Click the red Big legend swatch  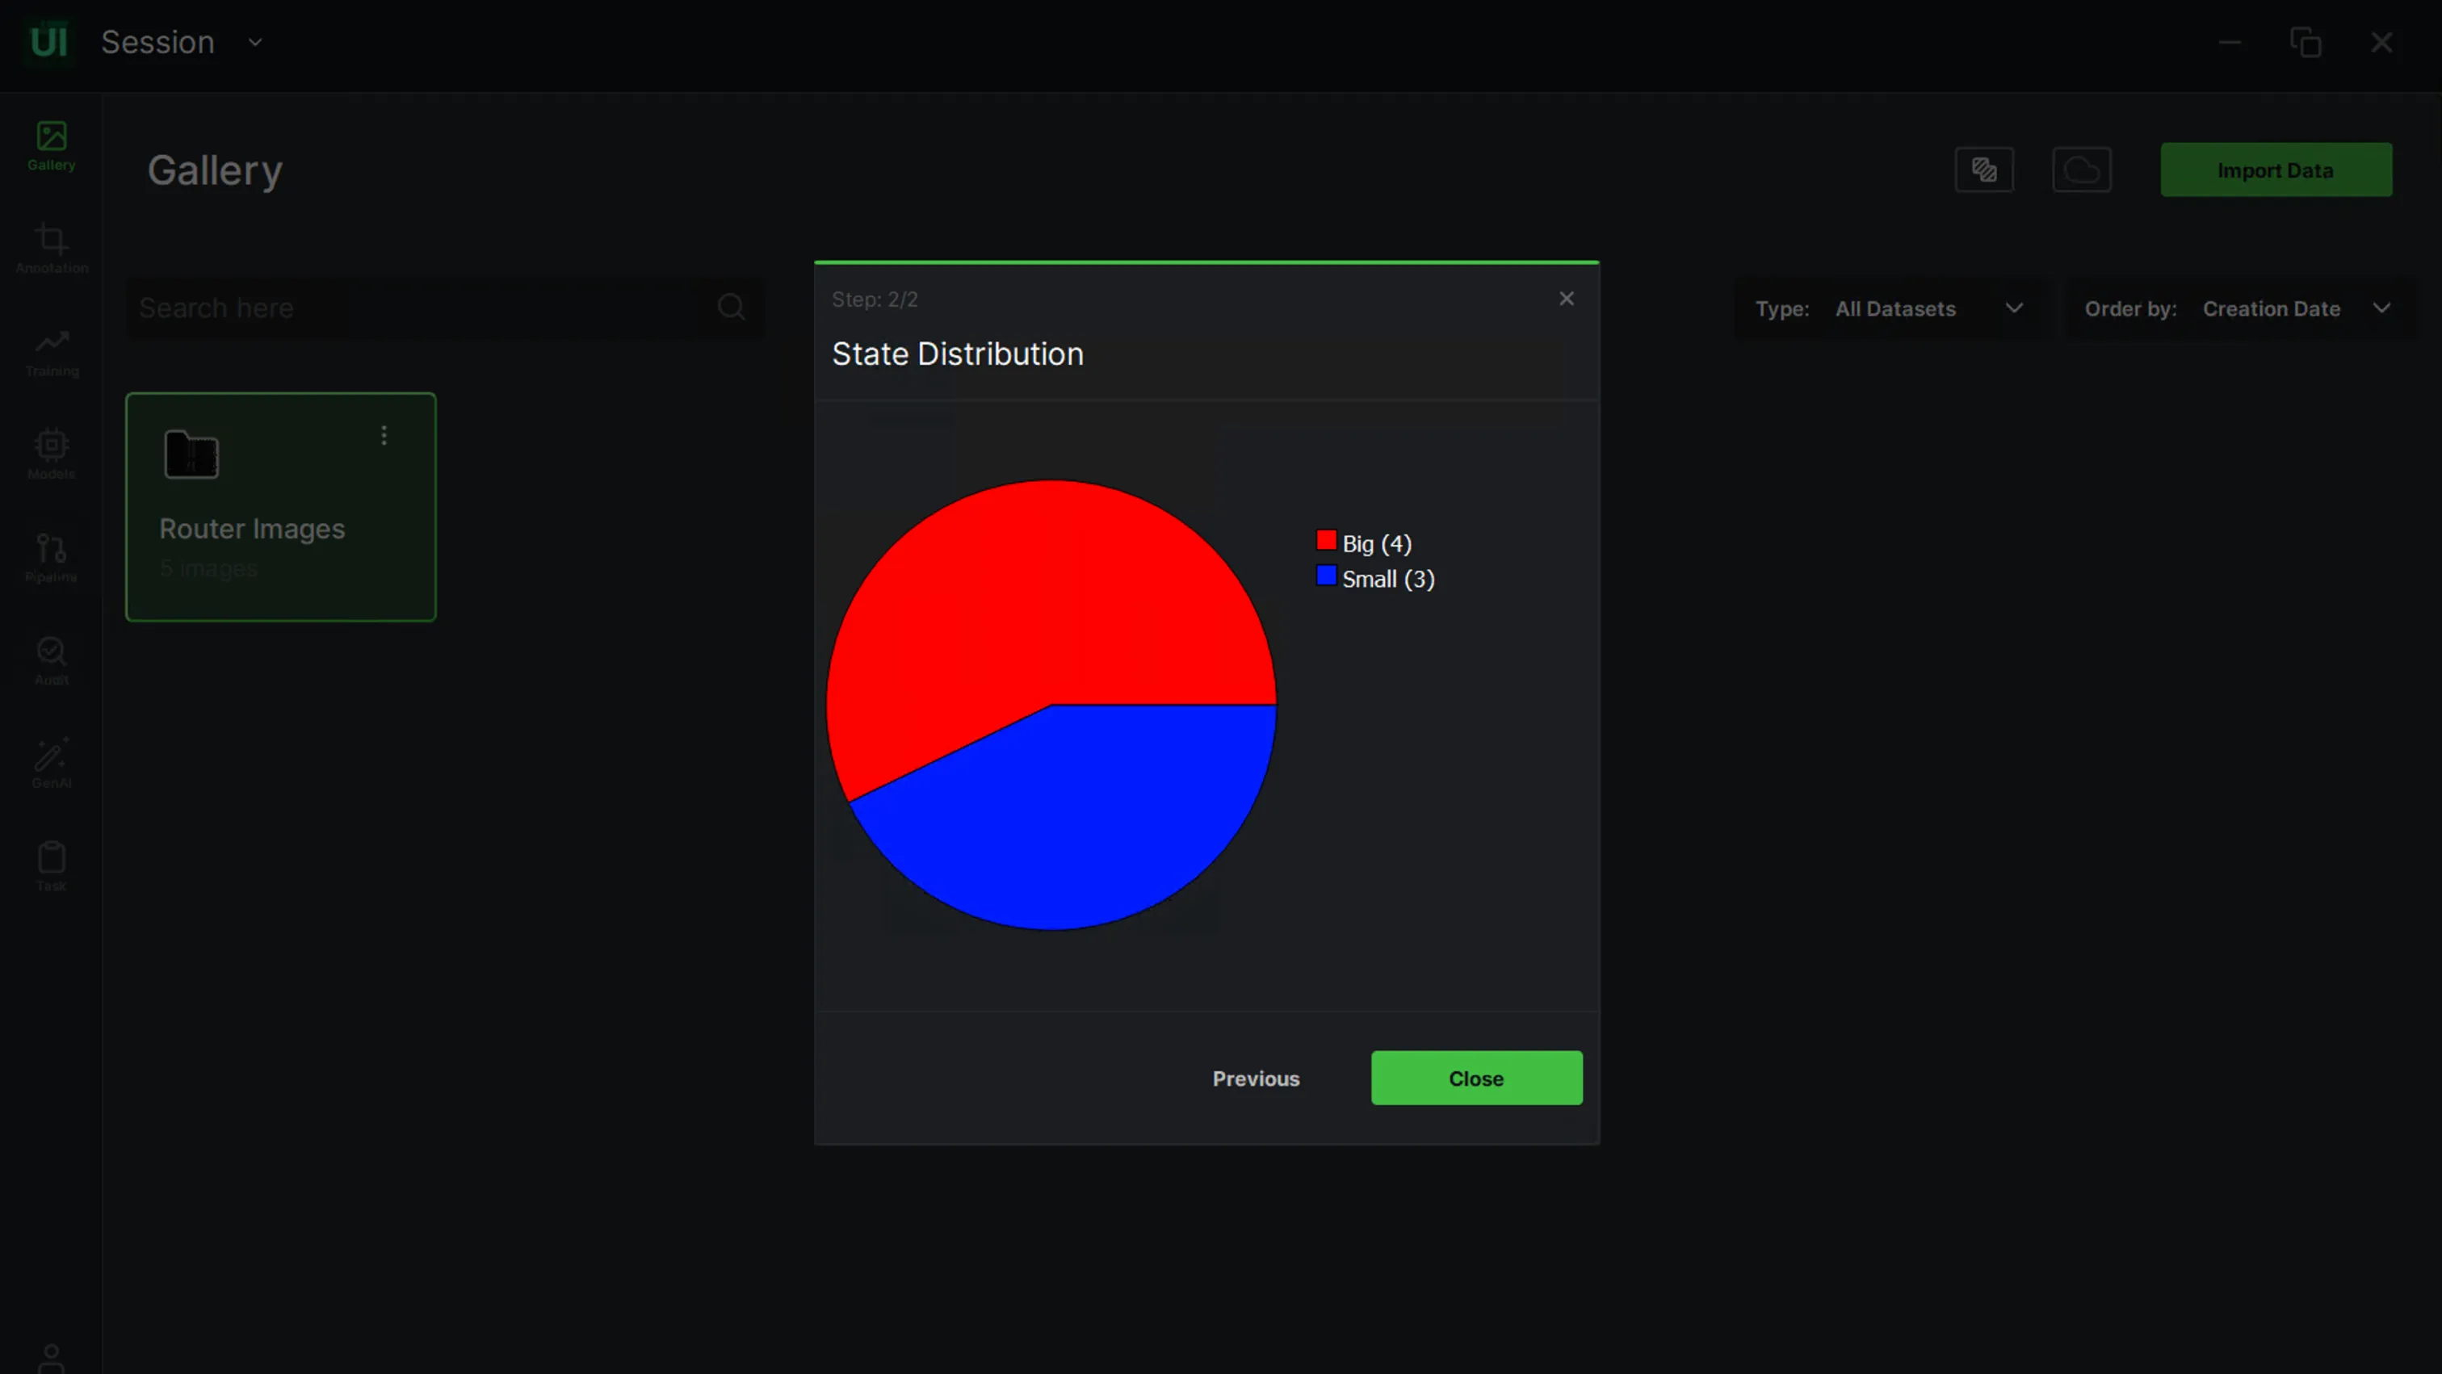coord(1326,541)
